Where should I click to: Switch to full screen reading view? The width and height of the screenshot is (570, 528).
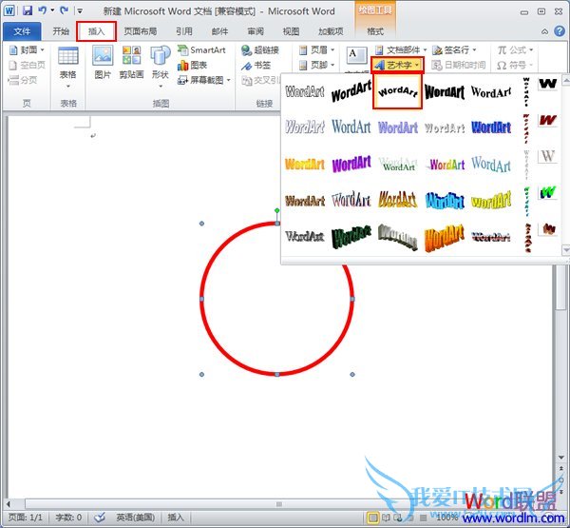pyautogui.click(x=386, y=518)
